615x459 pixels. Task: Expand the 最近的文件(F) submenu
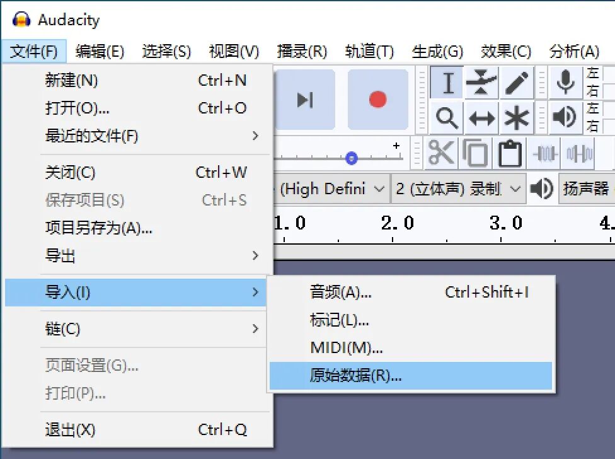[x=137, y=136]
